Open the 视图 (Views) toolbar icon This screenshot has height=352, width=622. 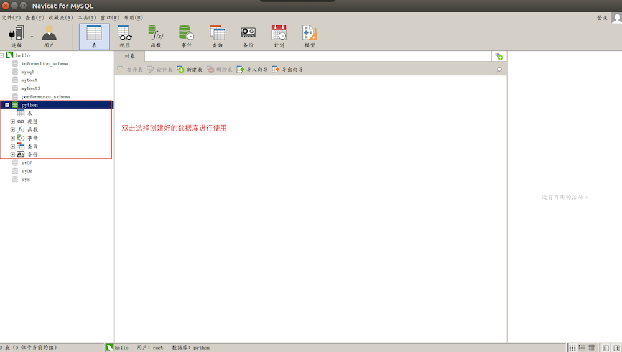click(x=124, y=36)
